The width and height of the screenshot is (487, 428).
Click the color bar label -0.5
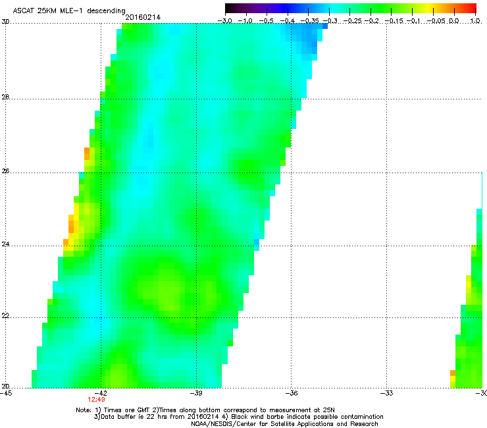click(266, 21)
